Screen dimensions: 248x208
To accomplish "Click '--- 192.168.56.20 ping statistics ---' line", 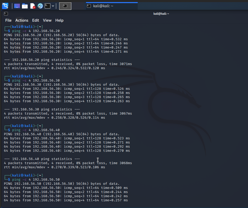I will tap(42, 60).
